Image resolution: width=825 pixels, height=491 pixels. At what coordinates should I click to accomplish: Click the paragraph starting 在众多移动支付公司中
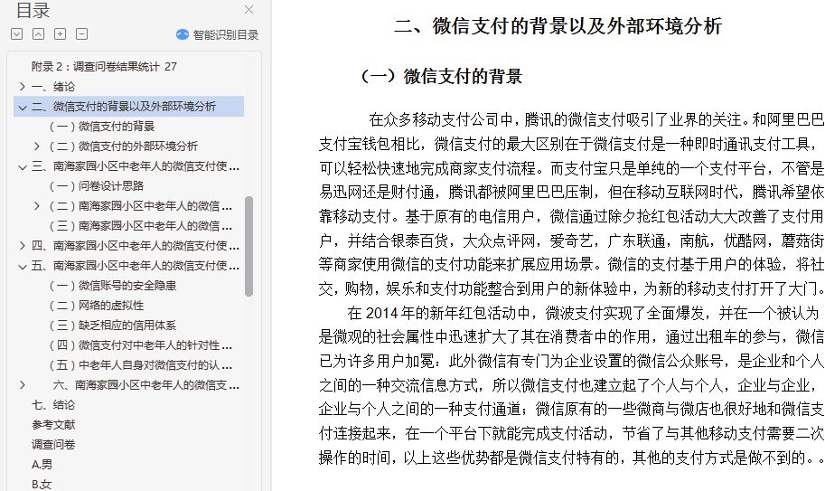[571, 204]
